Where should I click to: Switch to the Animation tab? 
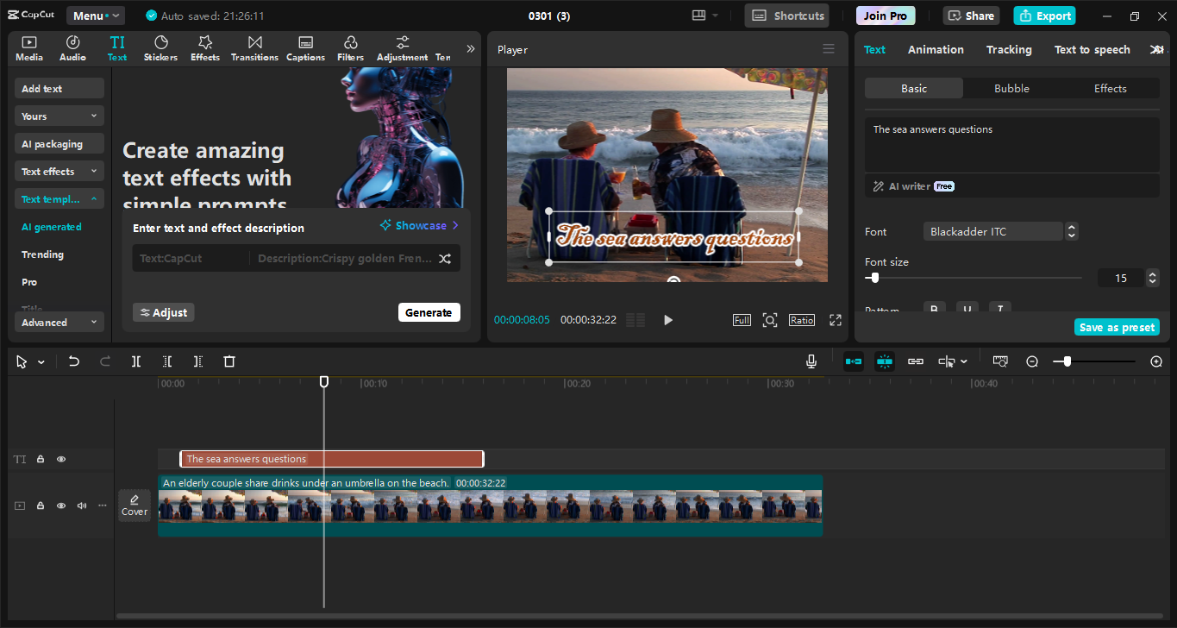[936, 50]
